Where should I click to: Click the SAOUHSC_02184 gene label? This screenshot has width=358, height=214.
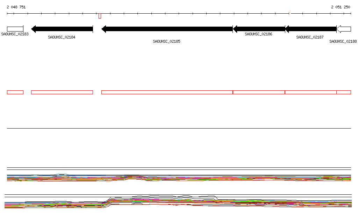pos(62,37)
